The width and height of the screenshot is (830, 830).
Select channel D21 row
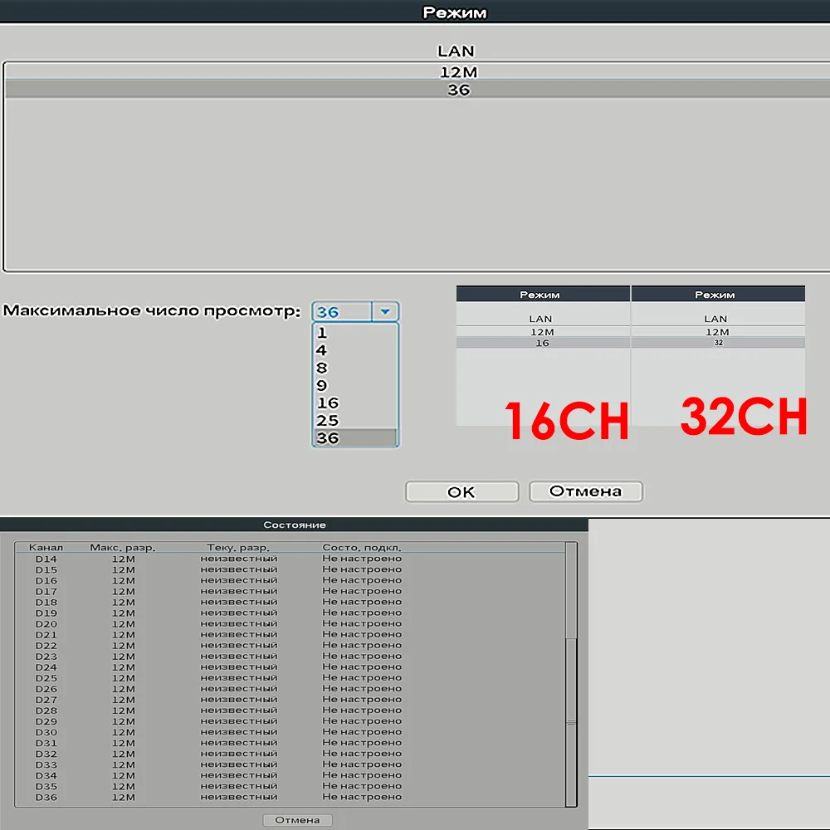[290, 635]
